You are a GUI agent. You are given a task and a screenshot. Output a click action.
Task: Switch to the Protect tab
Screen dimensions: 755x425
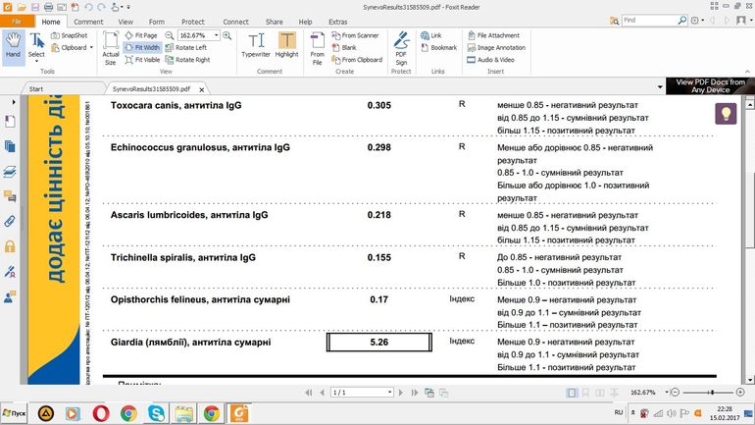(192, 21)
